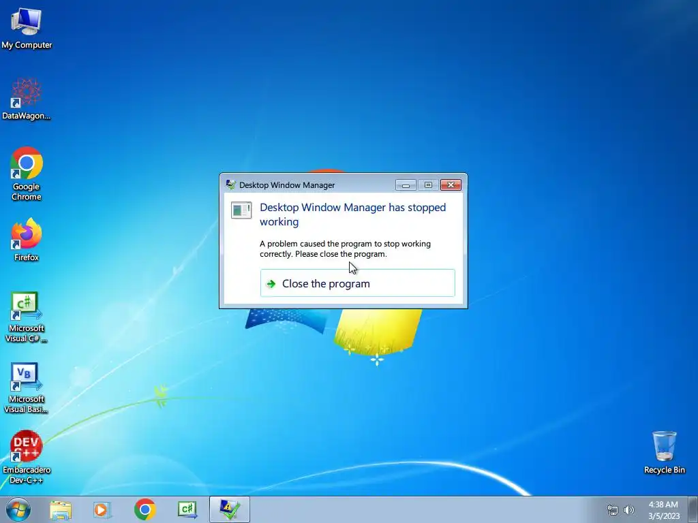Viewport: 698px width, 523px height.
Task: Launch Windows Media Player from the taskbar
Action: tap(102, 510)
